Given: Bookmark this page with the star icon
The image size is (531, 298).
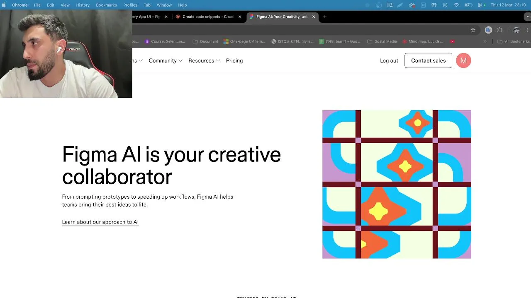Looking at the screenshot, I should click(x=473, y=30).
